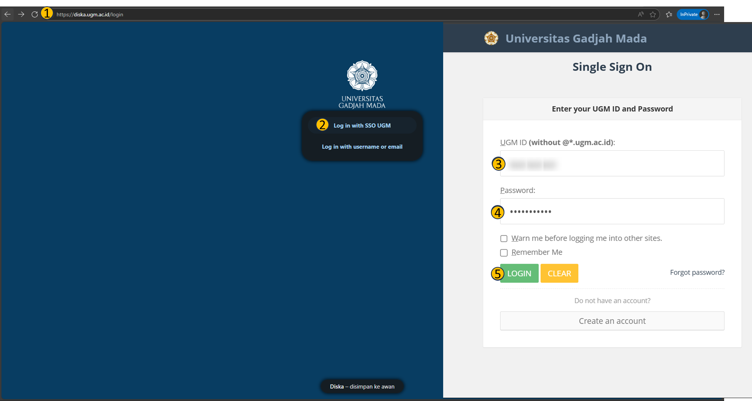This screenshot has width=752, height=401.
Task: Add page to favorites with star icon
Action: (x=653, y=14)
